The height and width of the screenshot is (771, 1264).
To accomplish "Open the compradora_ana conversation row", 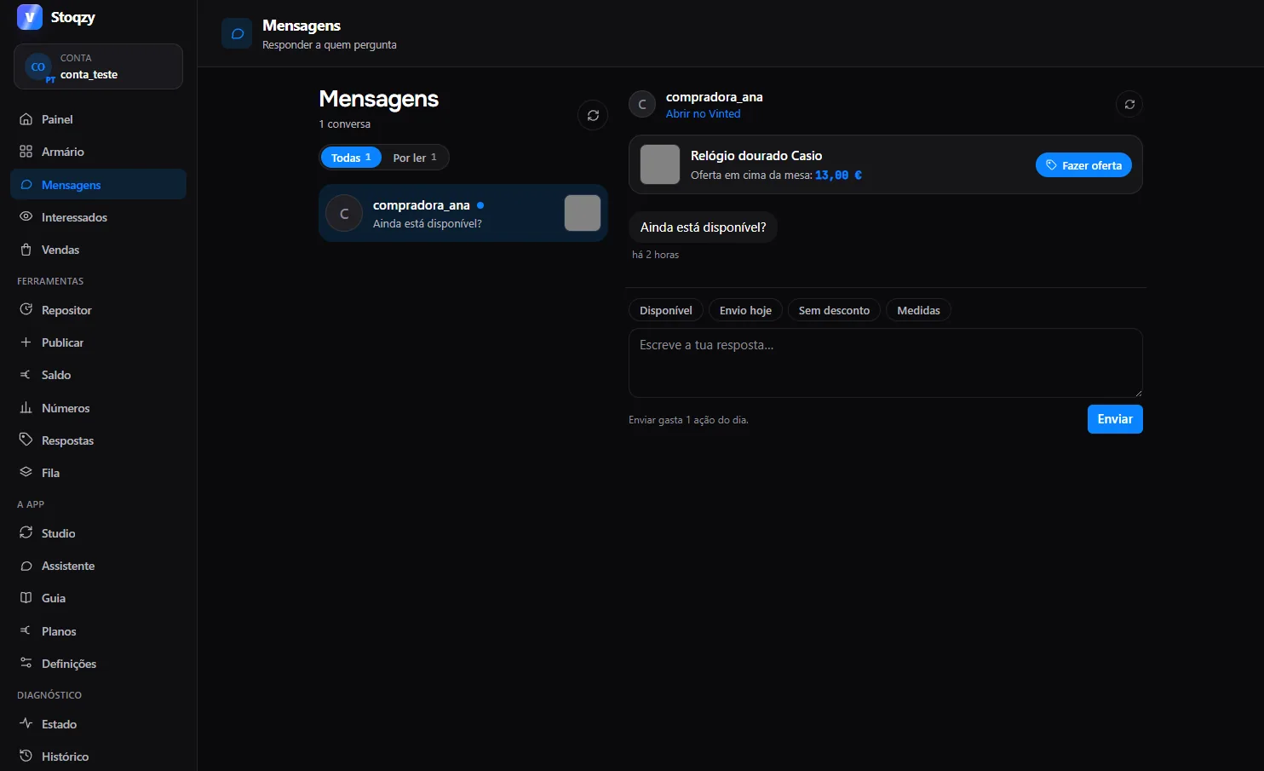I will coord(463,213).
